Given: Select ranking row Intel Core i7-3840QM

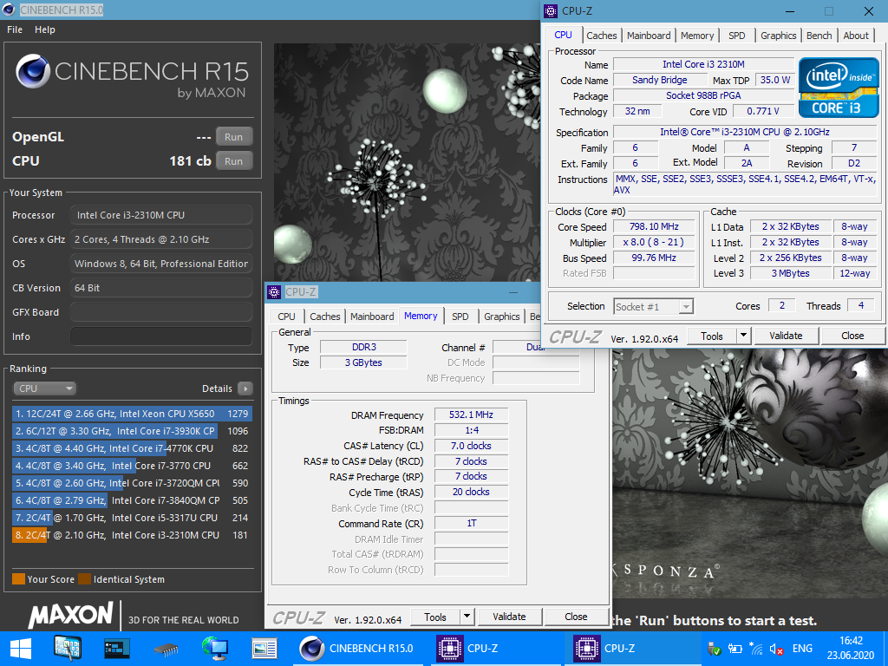Looking at the screenshot, I should pyautogui.click(x=132, y=500).
